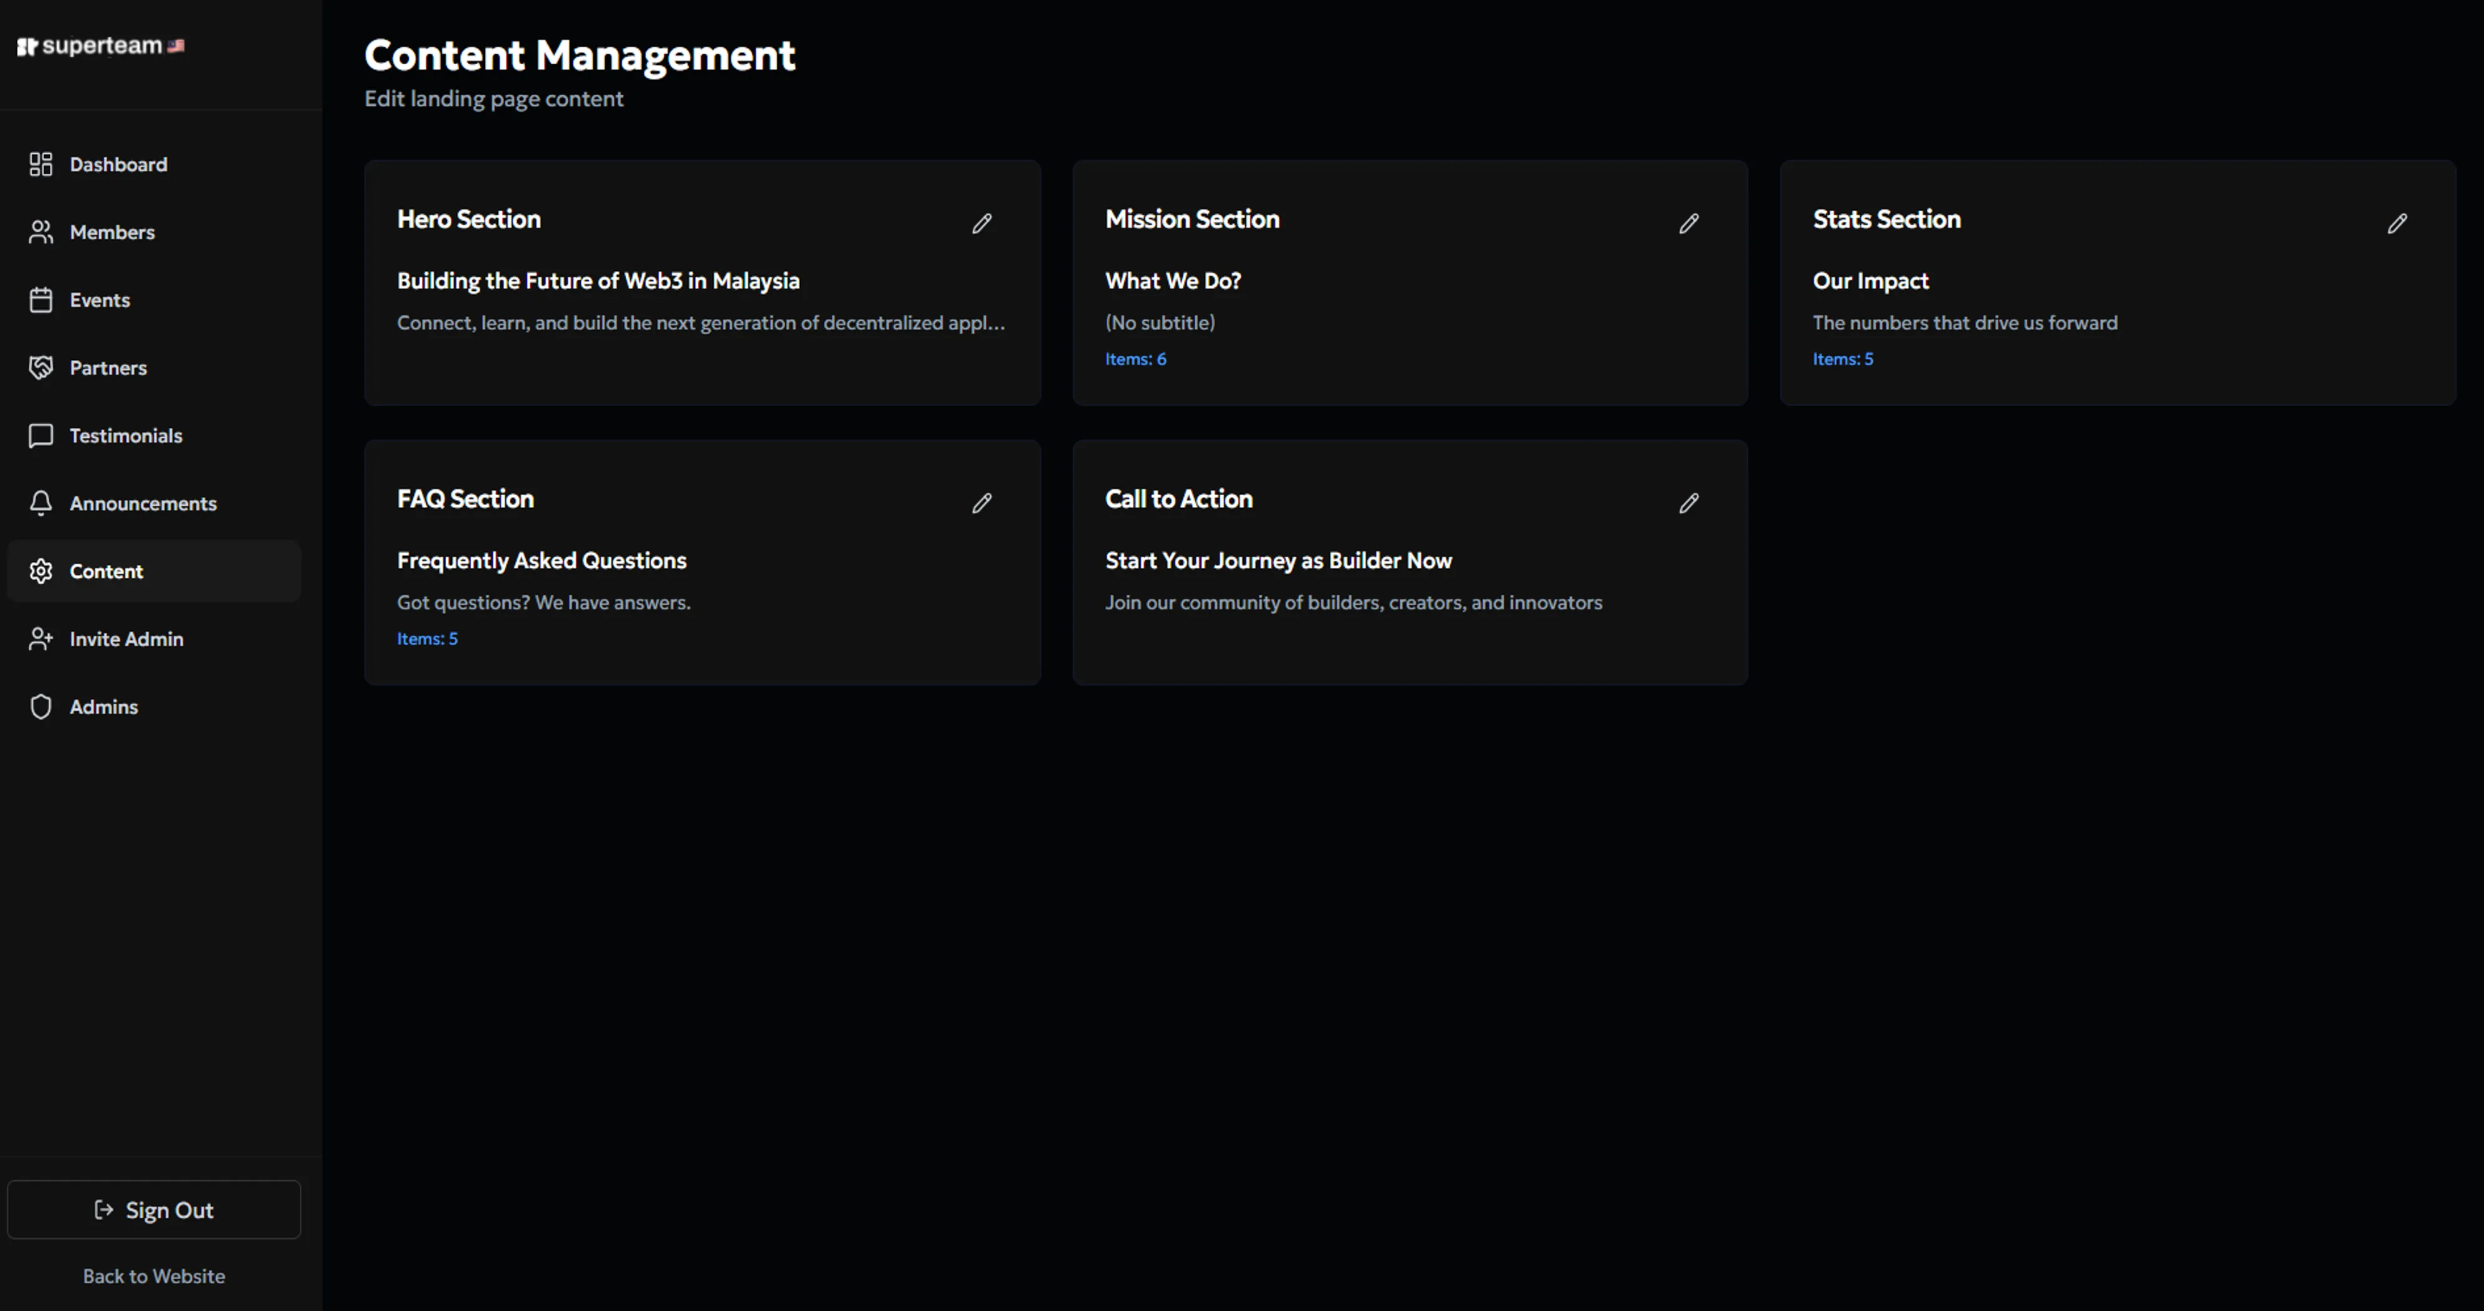Open the Dashboard menu item
The width and height of the screenshot is (2484, 1311).
(x=155, y=164)
